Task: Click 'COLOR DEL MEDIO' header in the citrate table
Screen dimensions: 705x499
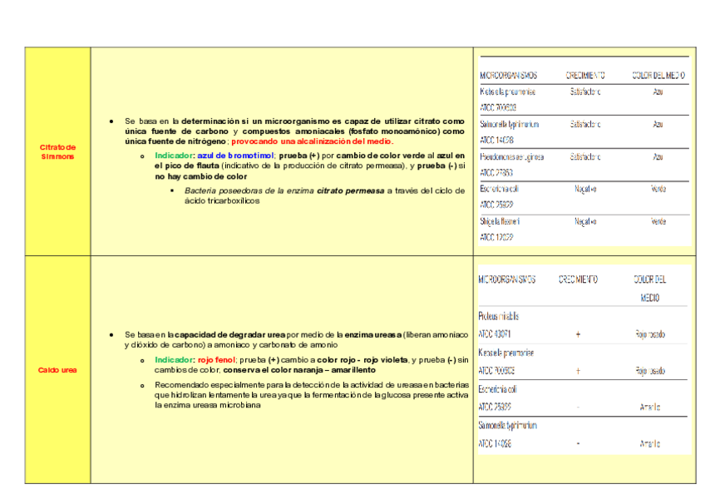Action: click(658, 76)
